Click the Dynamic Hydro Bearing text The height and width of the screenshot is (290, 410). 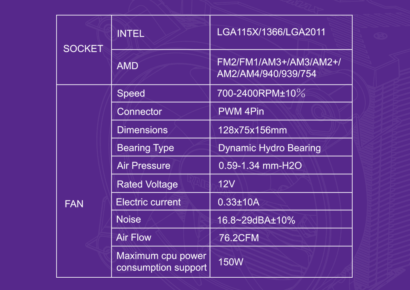point(270,148)
